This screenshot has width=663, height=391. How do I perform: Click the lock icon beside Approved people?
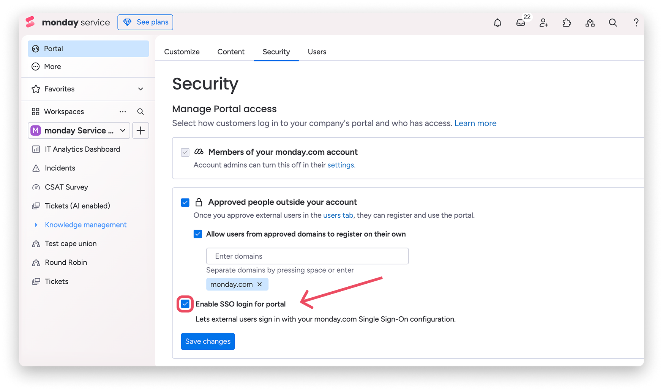[199, 202]
